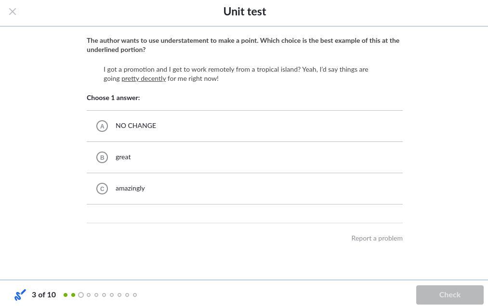Click the seventh progress dot
488x306 pixels.
[x=112, y=295]
